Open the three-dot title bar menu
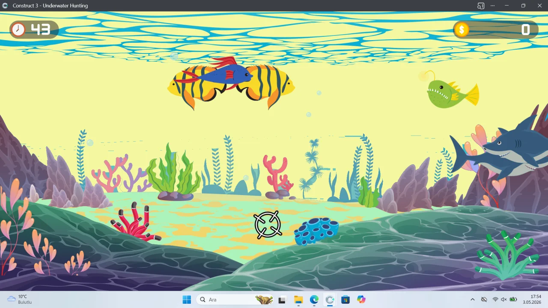 493,6
